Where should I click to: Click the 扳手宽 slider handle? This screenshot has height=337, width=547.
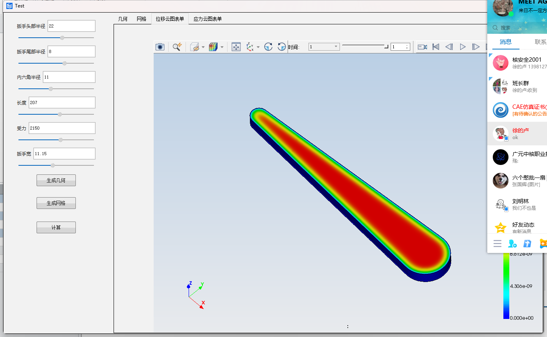[53, 165]
